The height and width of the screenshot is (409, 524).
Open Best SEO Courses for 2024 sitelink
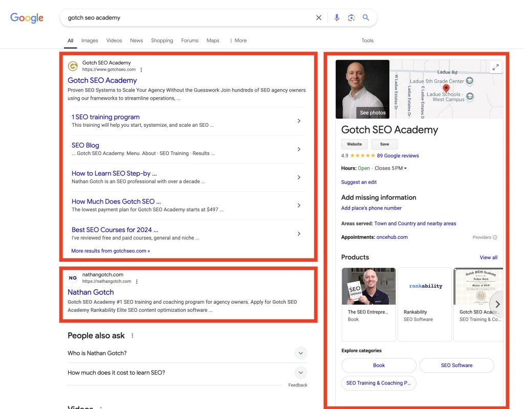tap(115, 230)
